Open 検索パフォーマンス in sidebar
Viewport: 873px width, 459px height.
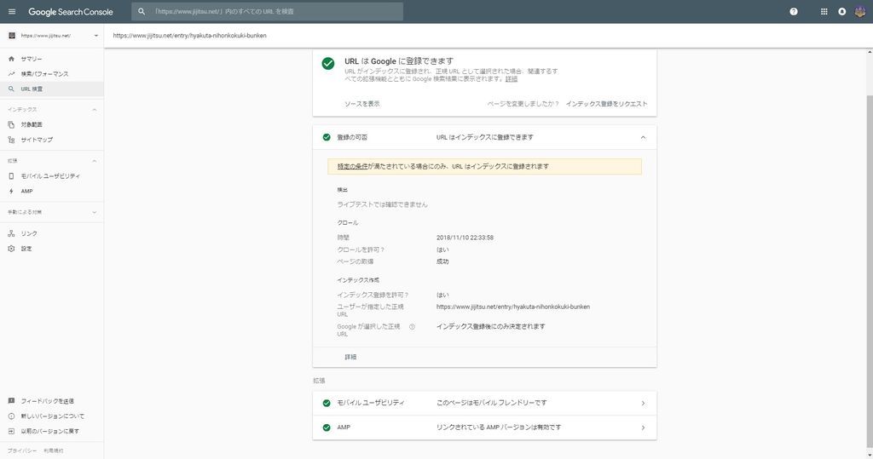click(x=44, y=74)
